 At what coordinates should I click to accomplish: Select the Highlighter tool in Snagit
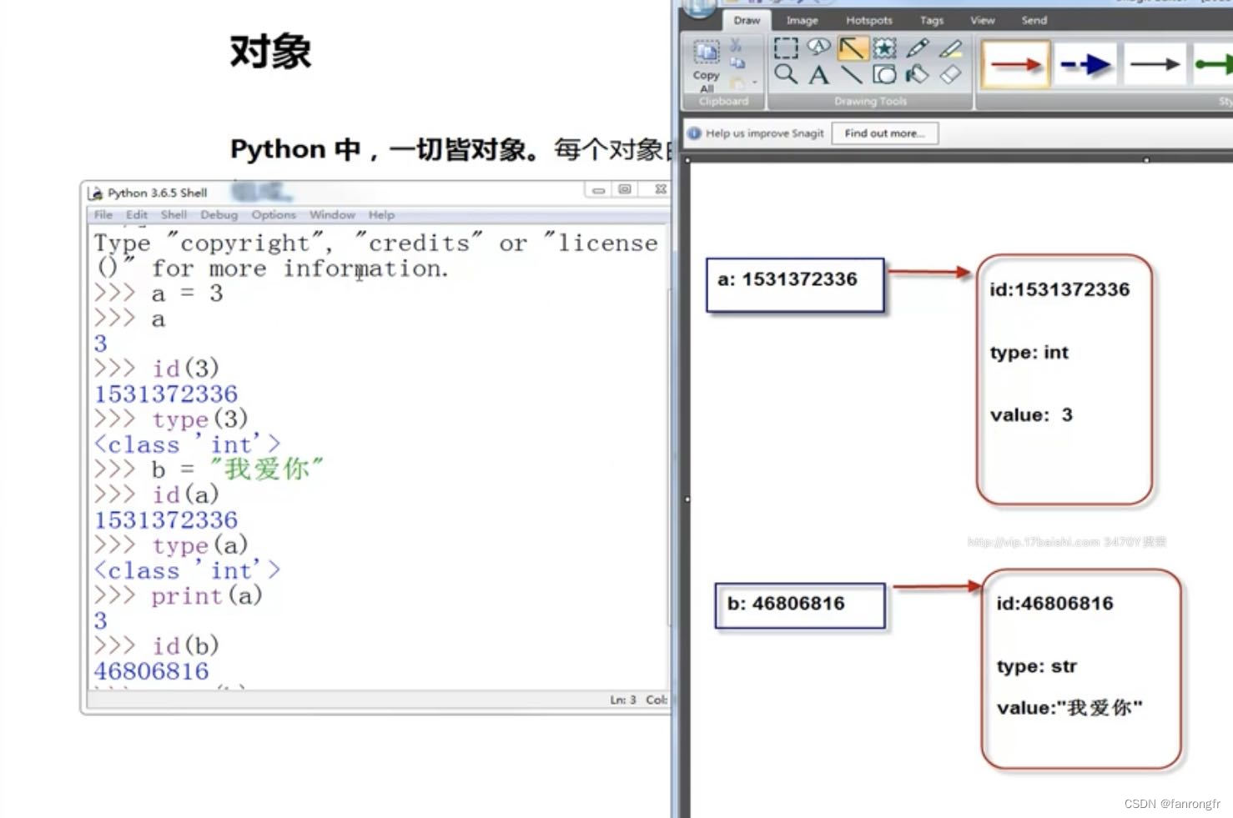point(950,48)
